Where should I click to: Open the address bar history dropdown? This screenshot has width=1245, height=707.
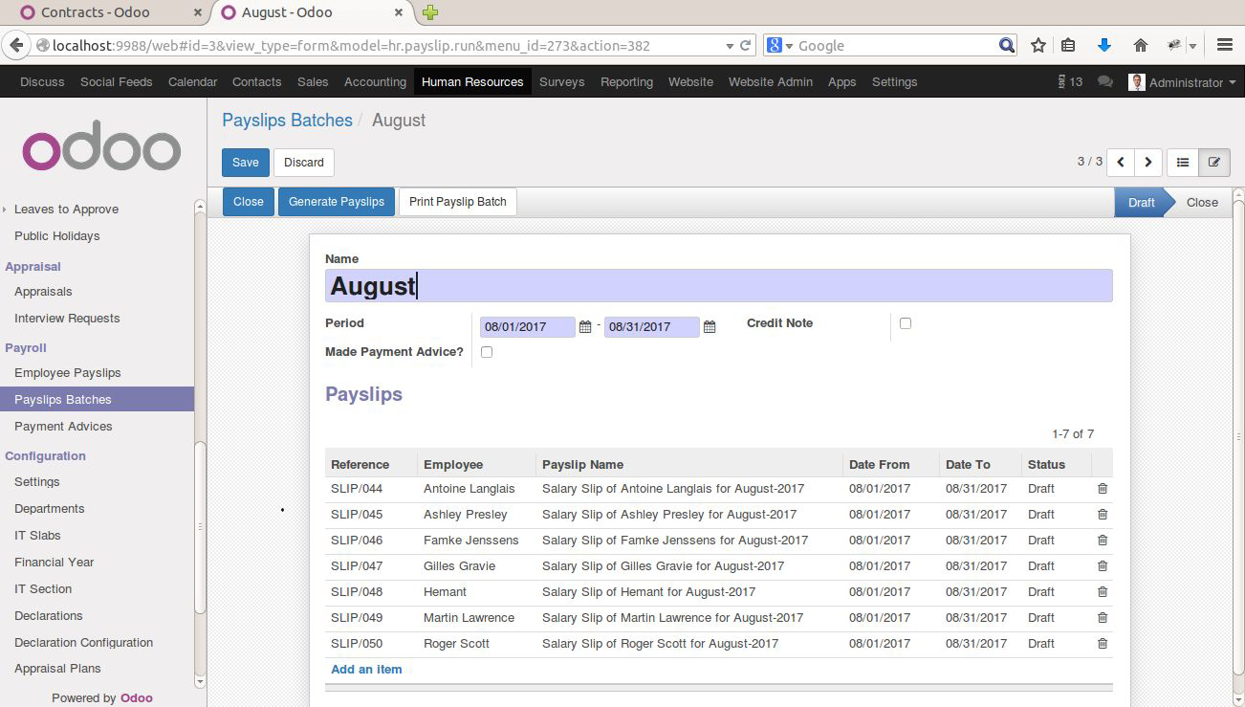pos(730,45)
